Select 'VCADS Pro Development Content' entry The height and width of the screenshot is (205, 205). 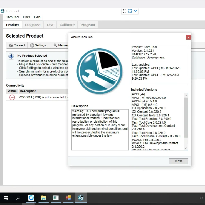click(x=155, y=143)
